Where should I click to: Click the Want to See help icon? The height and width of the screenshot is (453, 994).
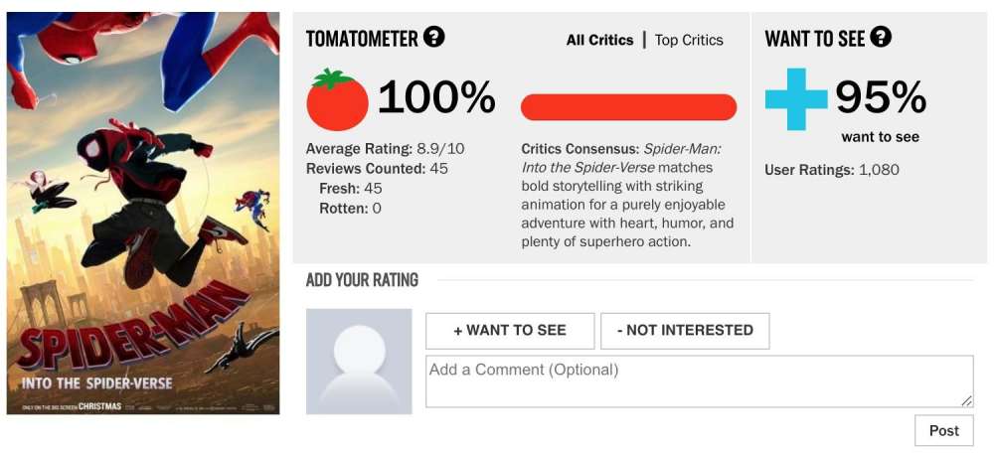click(881, 38)
